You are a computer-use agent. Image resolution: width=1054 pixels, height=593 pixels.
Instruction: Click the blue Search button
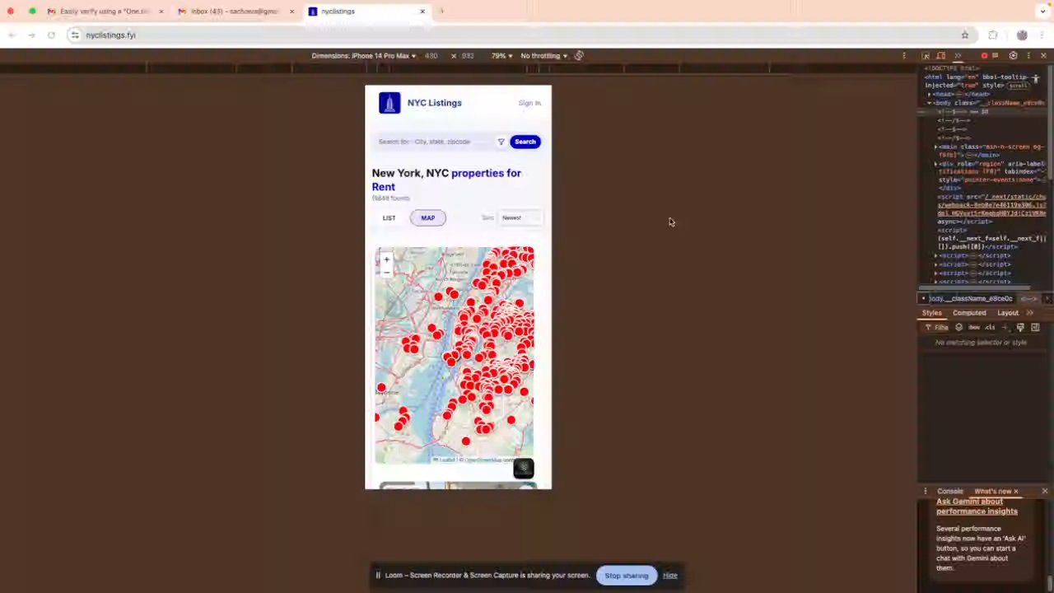(525, 142)
